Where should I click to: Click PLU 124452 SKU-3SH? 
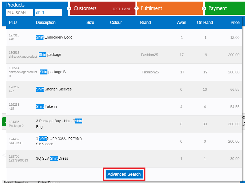[x=16, y=141]
